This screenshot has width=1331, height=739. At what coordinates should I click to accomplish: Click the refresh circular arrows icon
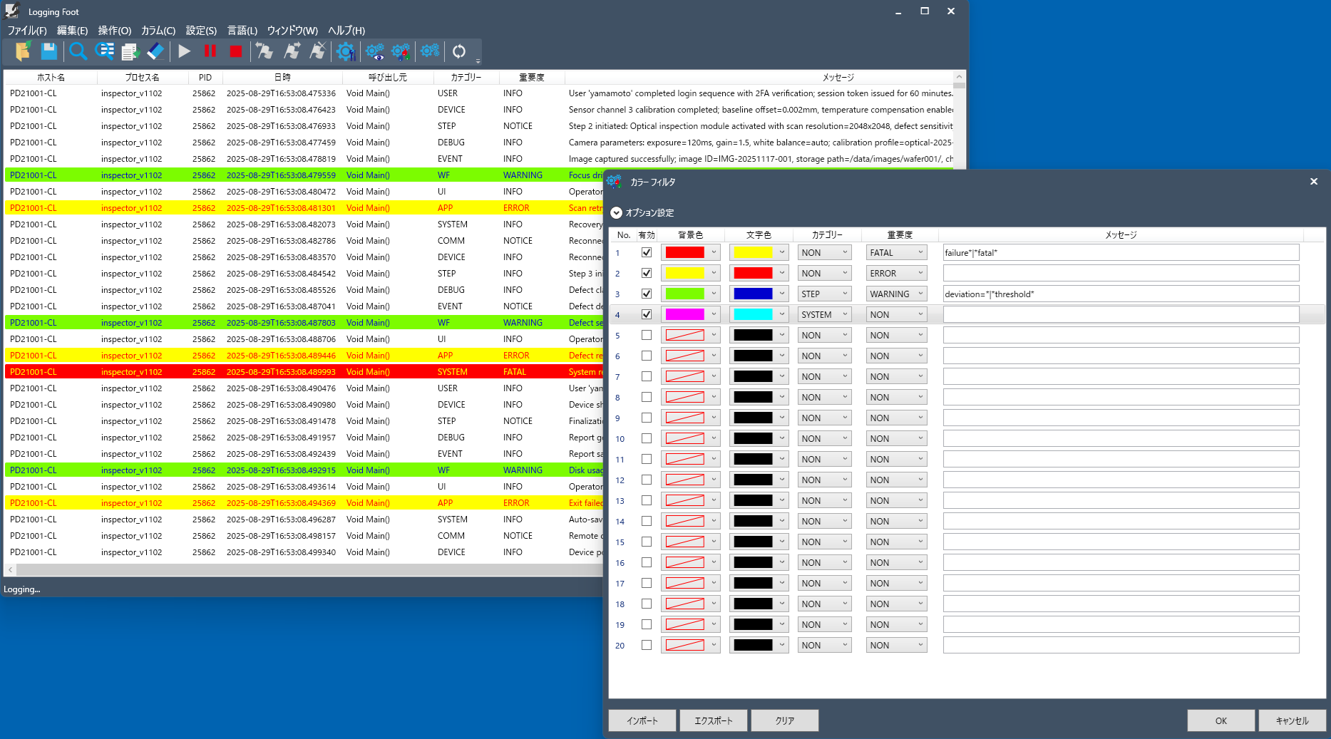coord(459,51)
